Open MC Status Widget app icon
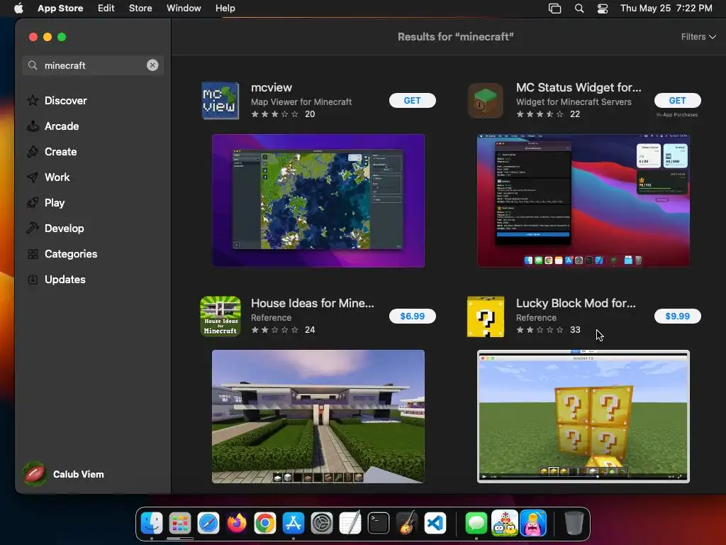Screen dimensions: 726x545 [485, 101]
